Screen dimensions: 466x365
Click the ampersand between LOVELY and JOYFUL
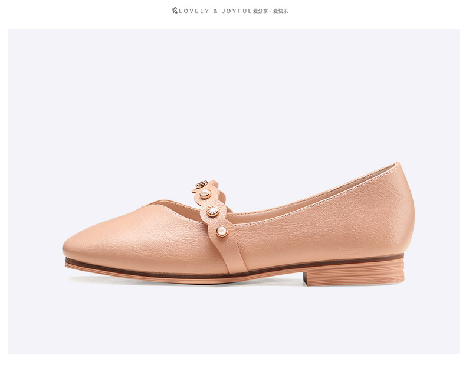click(x=215, y=11)
